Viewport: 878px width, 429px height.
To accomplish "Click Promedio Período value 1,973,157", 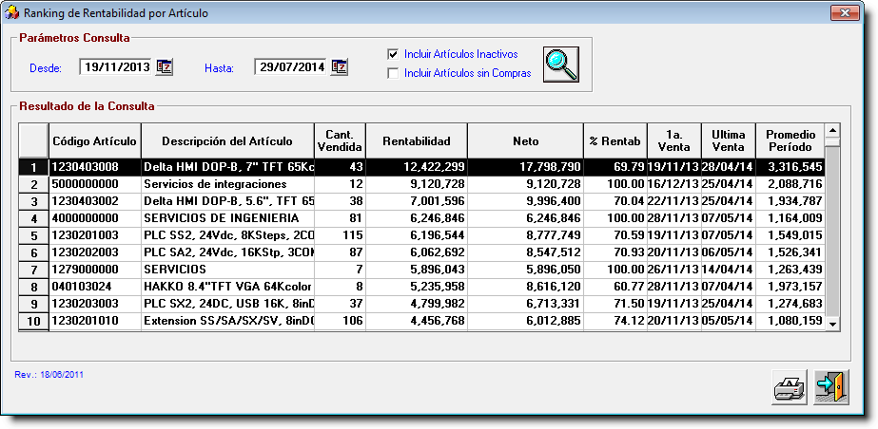I will click(x=790, y=287).
